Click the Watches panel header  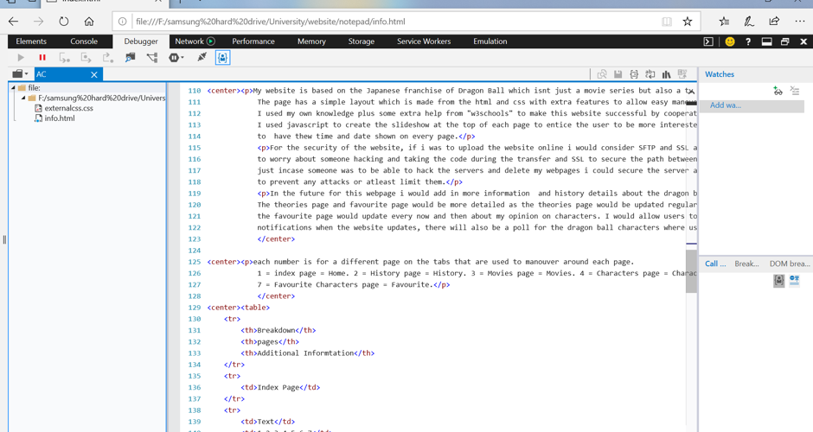click(719, 74)
